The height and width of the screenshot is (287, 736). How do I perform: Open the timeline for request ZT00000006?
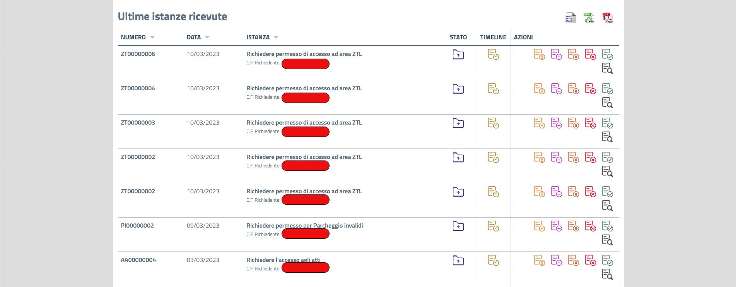[x=493, y=54]
